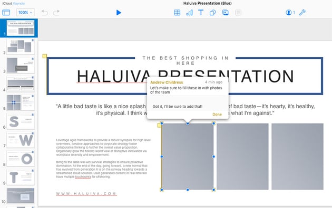
Task: Select the rightmost image placeholder
Action: [x=298, y=157]
